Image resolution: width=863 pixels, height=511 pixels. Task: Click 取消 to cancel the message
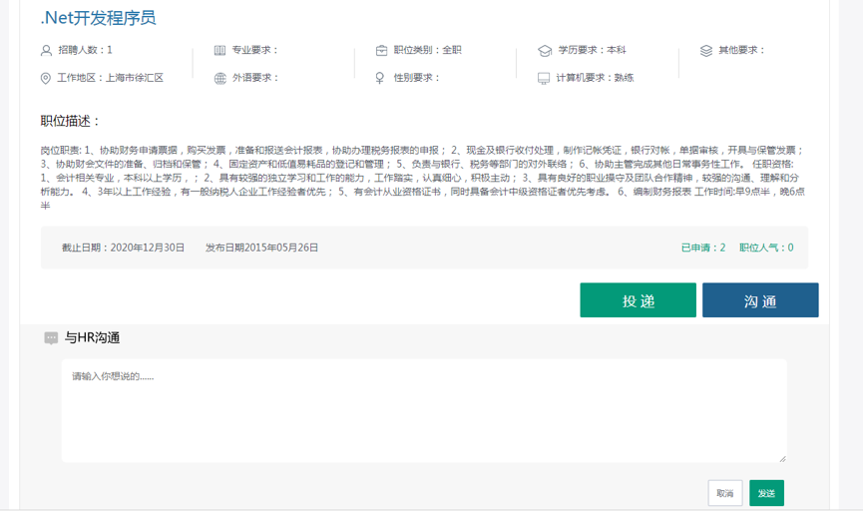[x=724, y=493]
